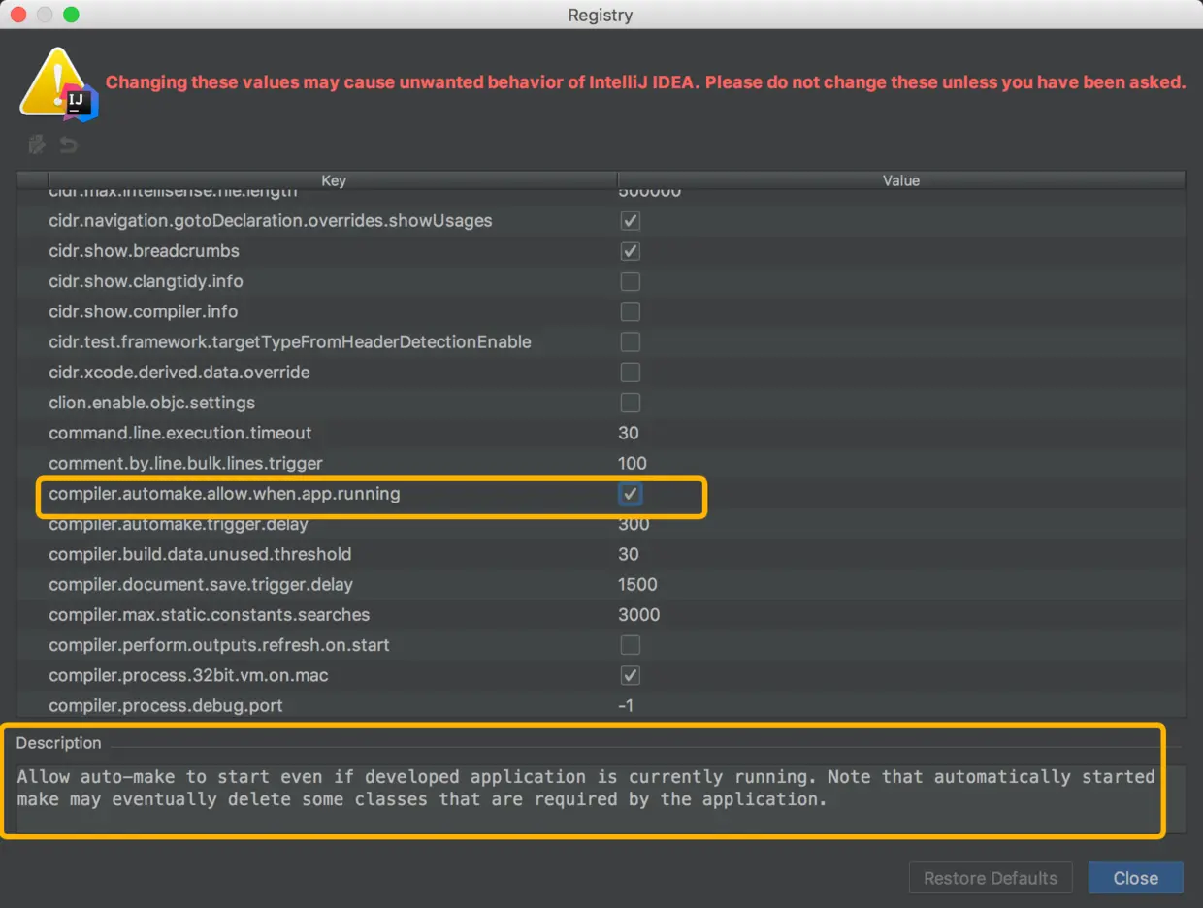
Task: Click the IntelliJ IDEA warning icon
Action: (x=58, y=85)
